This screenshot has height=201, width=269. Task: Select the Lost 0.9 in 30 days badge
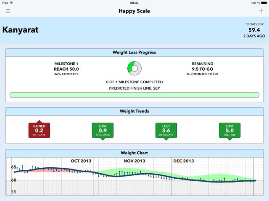tap(103, 131)
